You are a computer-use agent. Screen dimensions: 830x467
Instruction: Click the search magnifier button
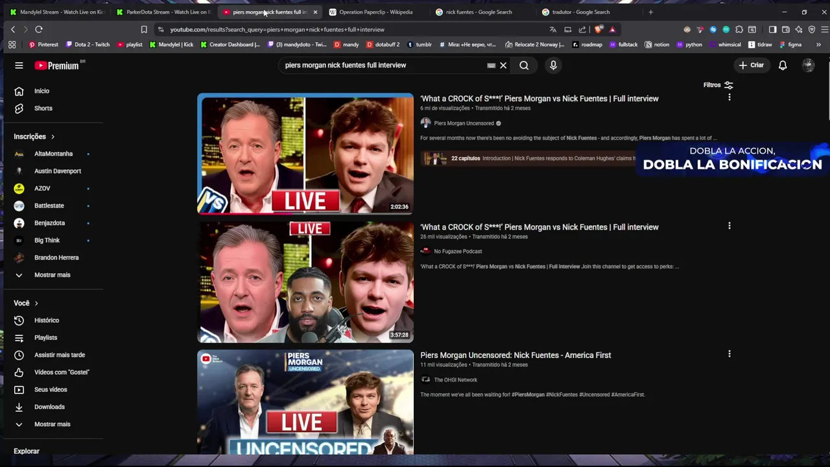[x=524, y=66]
